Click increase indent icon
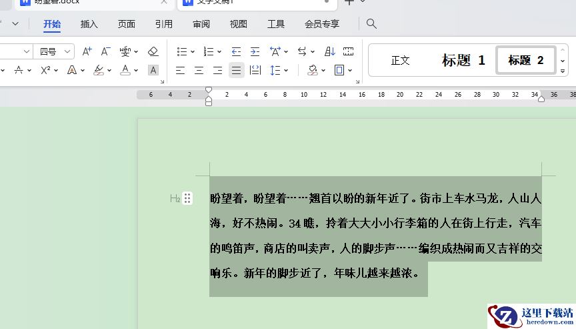Viewport: 576px width, 329px height. tap(255, 51)
